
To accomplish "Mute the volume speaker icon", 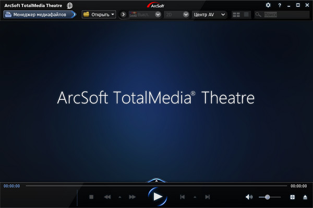I will click(x=249, y=197).
